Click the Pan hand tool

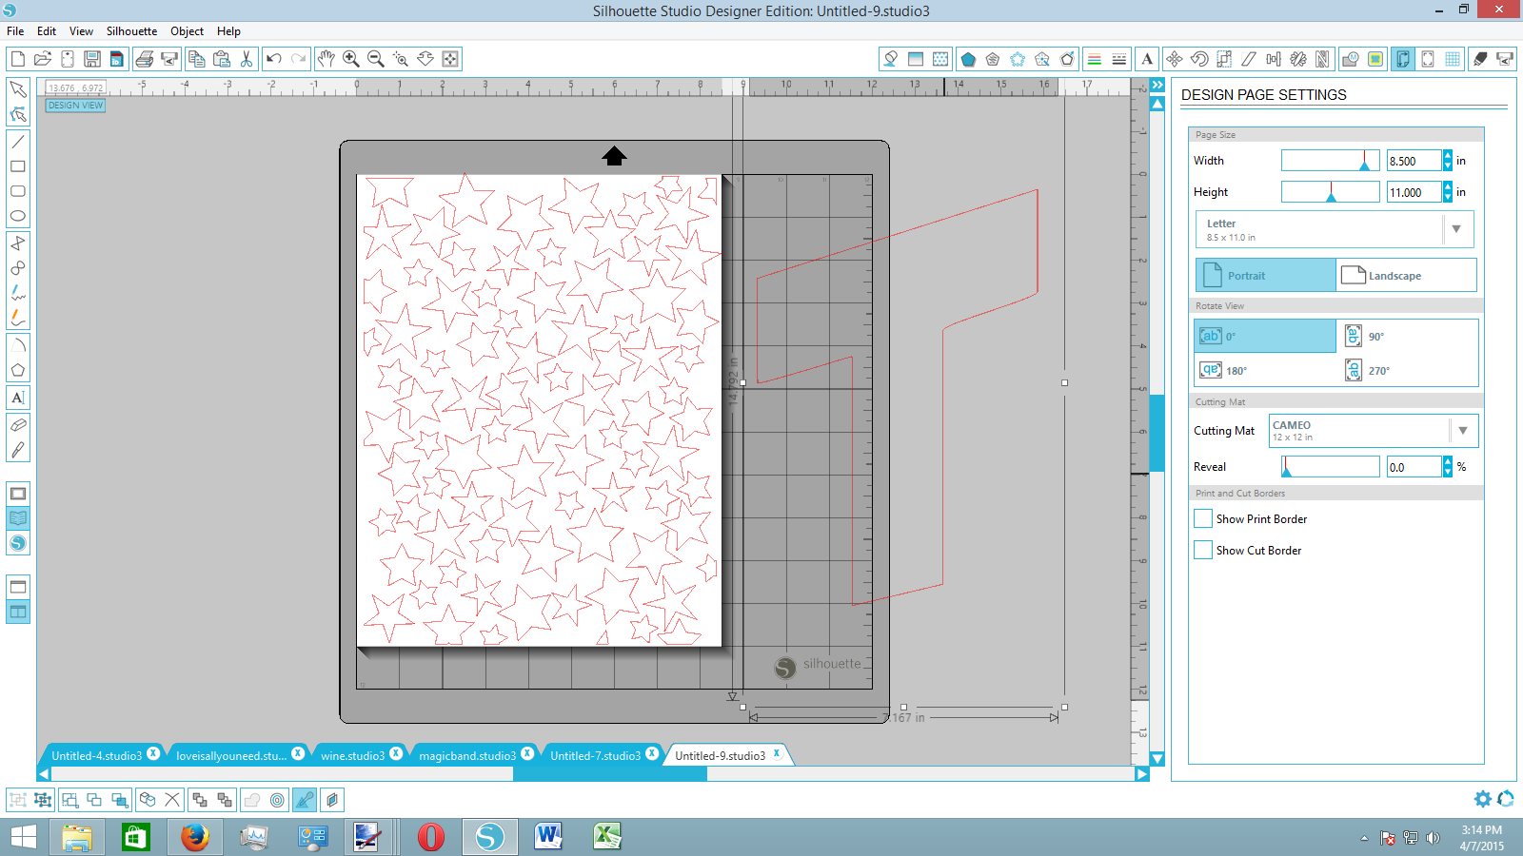(x=326, y=59)
